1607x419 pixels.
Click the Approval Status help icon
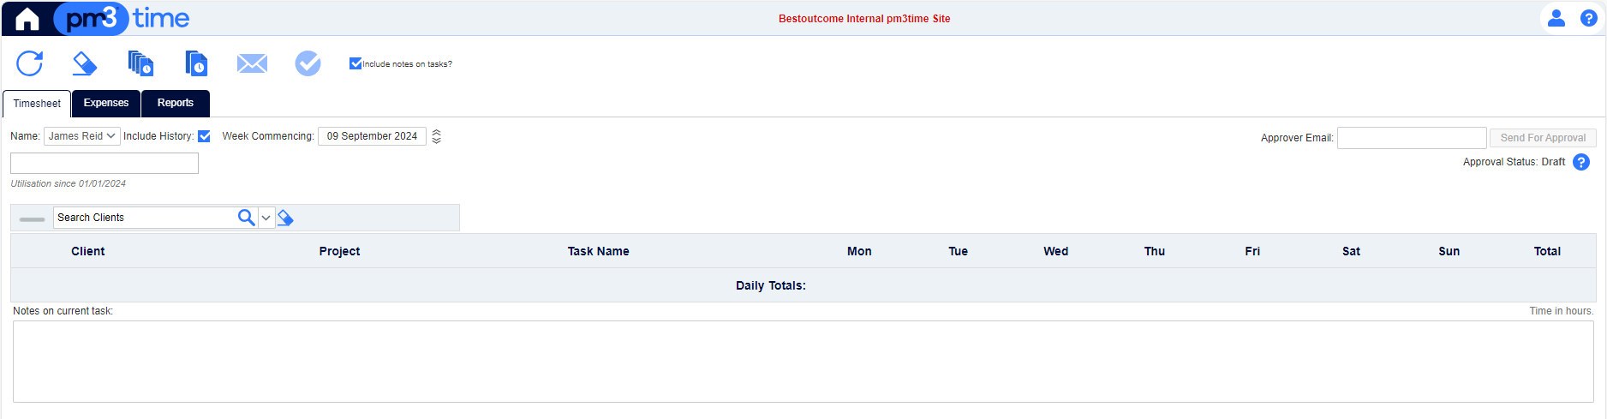point(1581,162)
